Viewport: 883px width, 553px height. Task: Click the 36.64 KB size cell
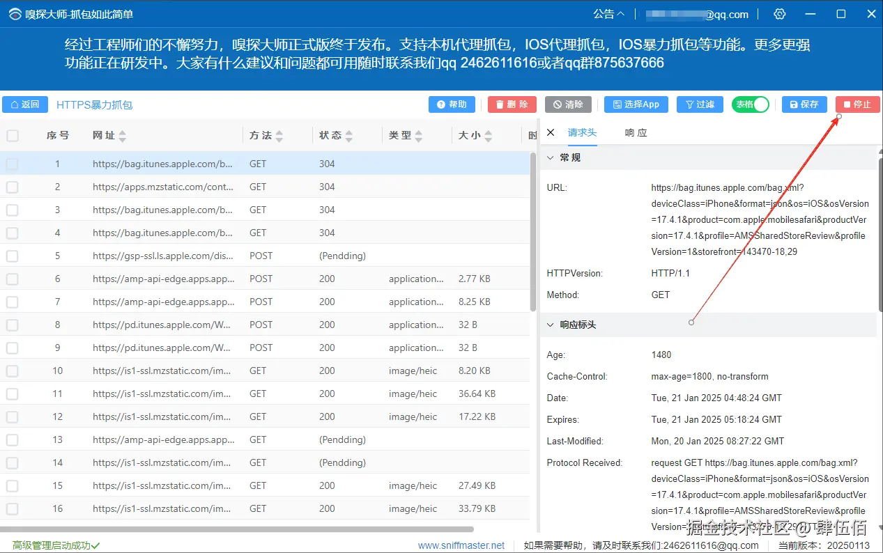pyautogui.click(x=477, y=394)
